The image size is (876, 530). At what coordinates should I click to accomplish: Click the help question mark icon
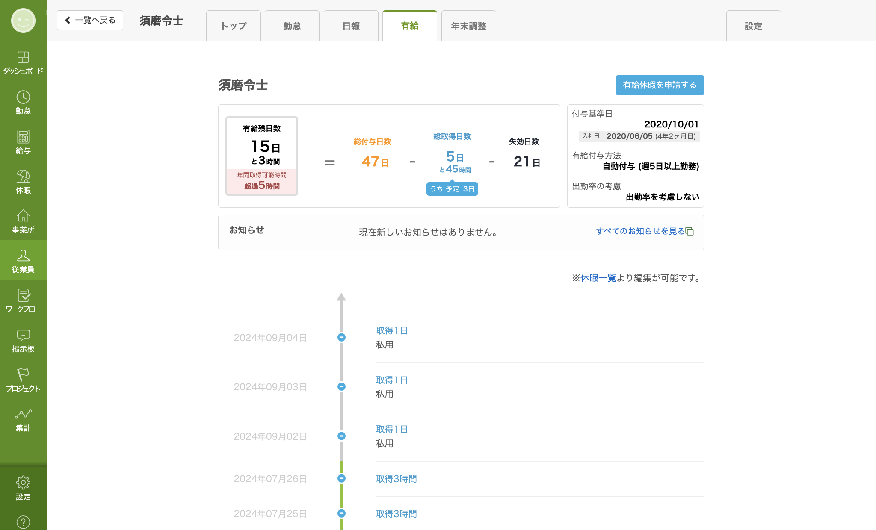tap(23, 522)
